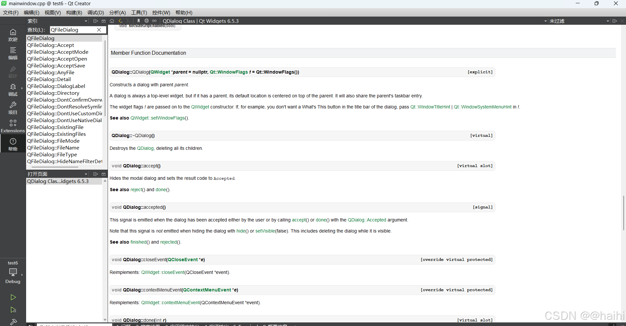This screenshot has height=326, width=626.
Task: Follow the setVisible link
Action: coord(265,231)
